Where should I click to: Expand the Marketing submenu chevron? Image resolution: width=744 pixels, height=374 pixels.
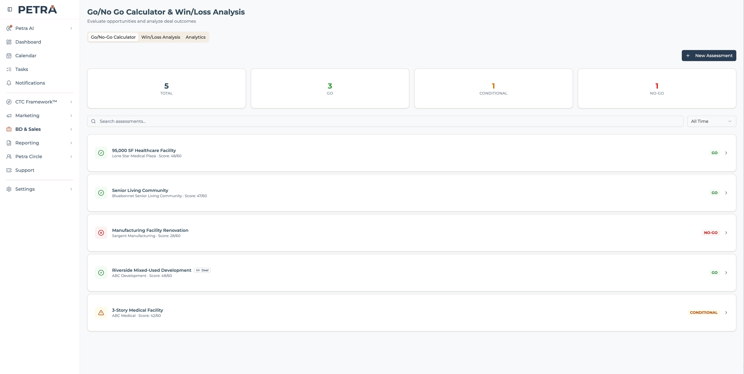[71, 115]
